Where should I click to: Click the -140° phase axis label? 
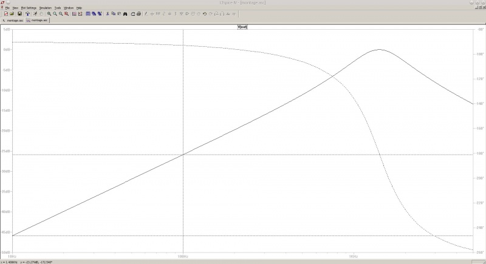(x=480, y=104)
